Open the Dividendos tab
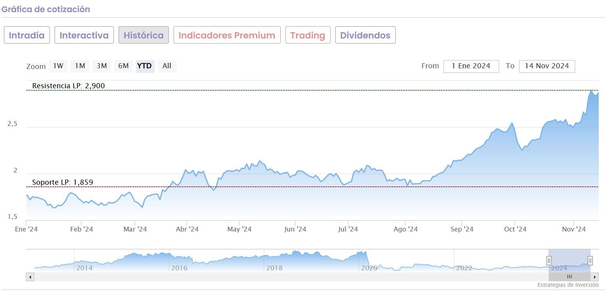This screenshot has width=605, height=295. point(365,35)
